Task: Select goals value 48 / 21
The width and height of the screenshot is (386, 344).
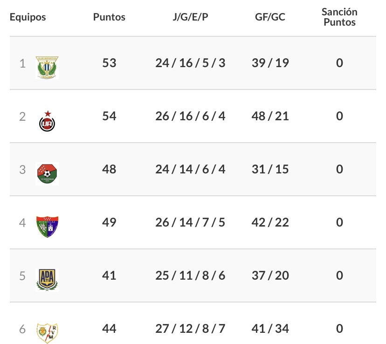Action: tap(270, 116)
